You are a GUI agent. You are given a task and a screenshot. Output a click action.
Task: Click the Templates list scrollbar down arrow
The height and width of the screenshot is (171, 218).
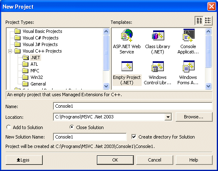coord(208,86)
